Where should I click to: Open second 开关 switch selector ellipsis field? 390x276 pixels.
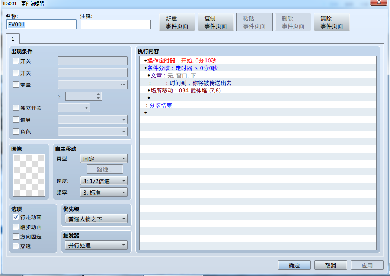point(93,73)
